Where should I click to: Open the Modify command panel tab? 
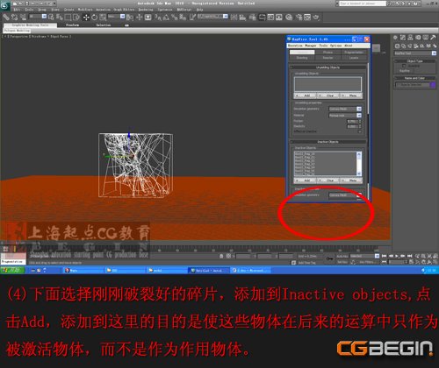pyautogui.click(x=403, y=38)
